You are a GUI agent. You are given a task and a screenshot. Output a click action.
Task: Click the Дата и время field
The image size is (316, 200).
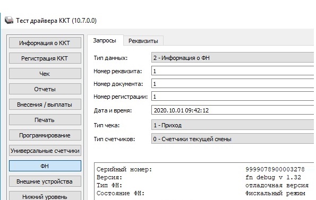233,110
